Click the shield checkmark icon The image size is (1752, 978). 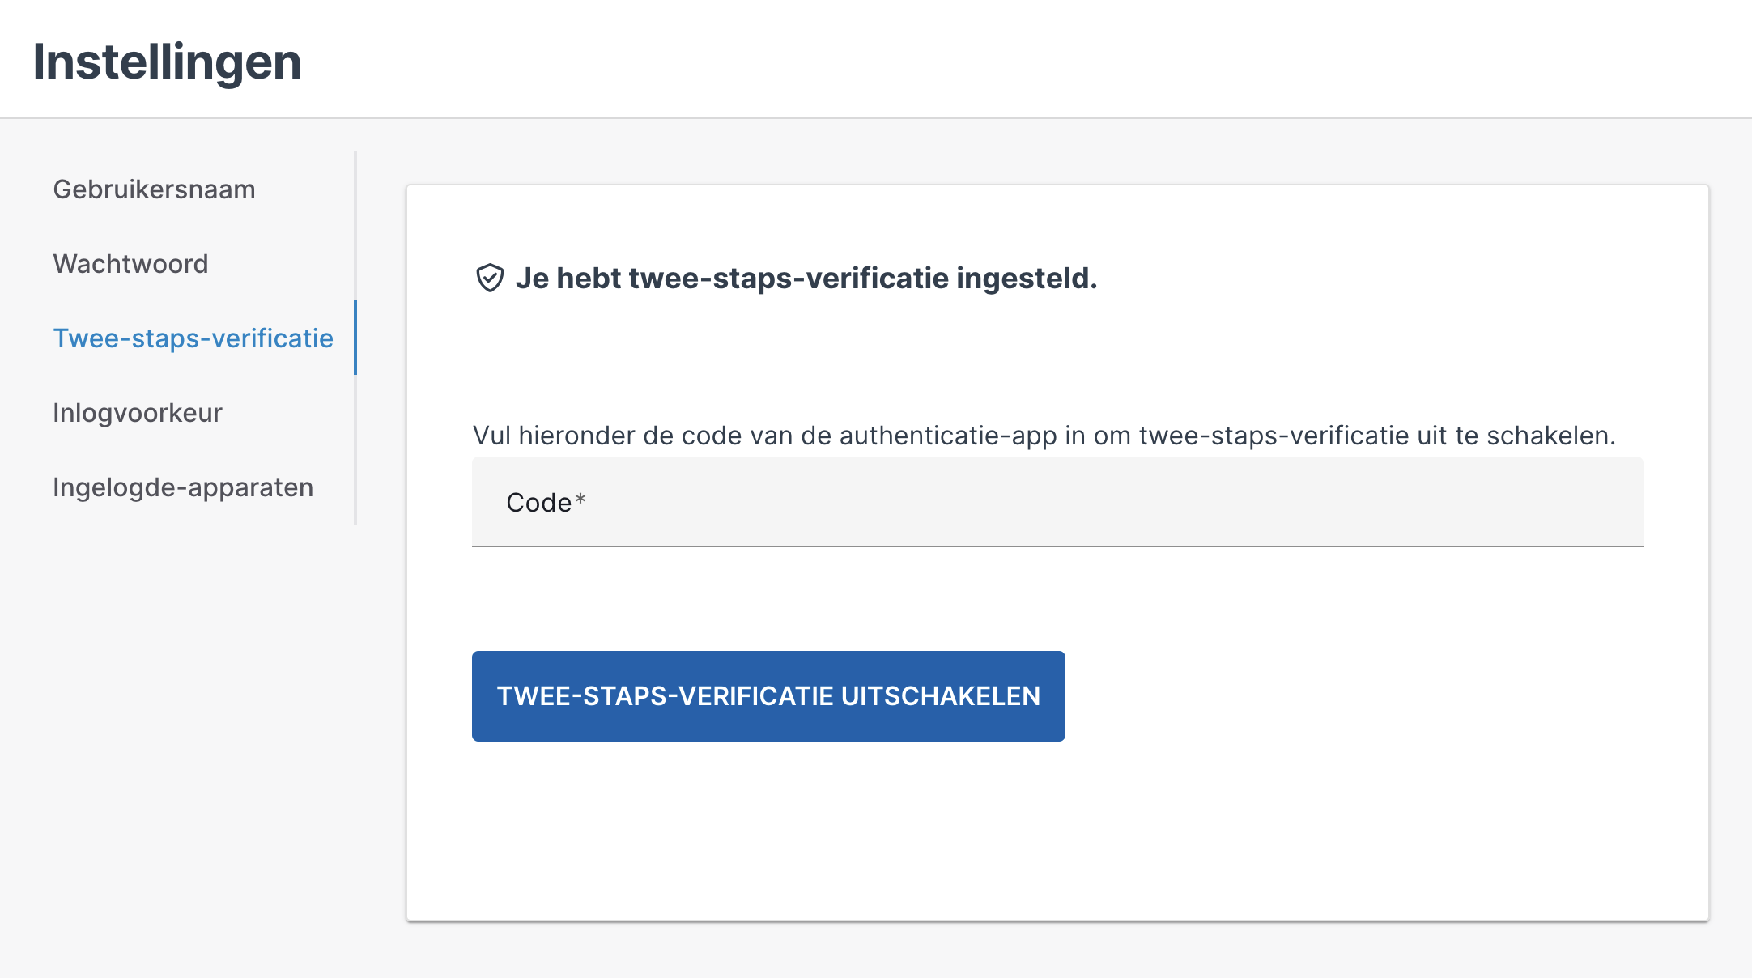tap(490, 278)
